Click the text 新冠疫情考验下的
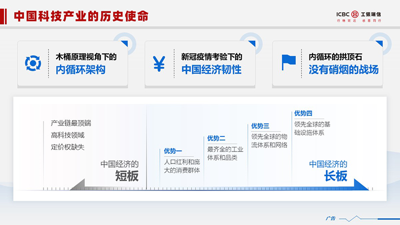This screenshot has height=225, width=400. (x=211, y=57)
